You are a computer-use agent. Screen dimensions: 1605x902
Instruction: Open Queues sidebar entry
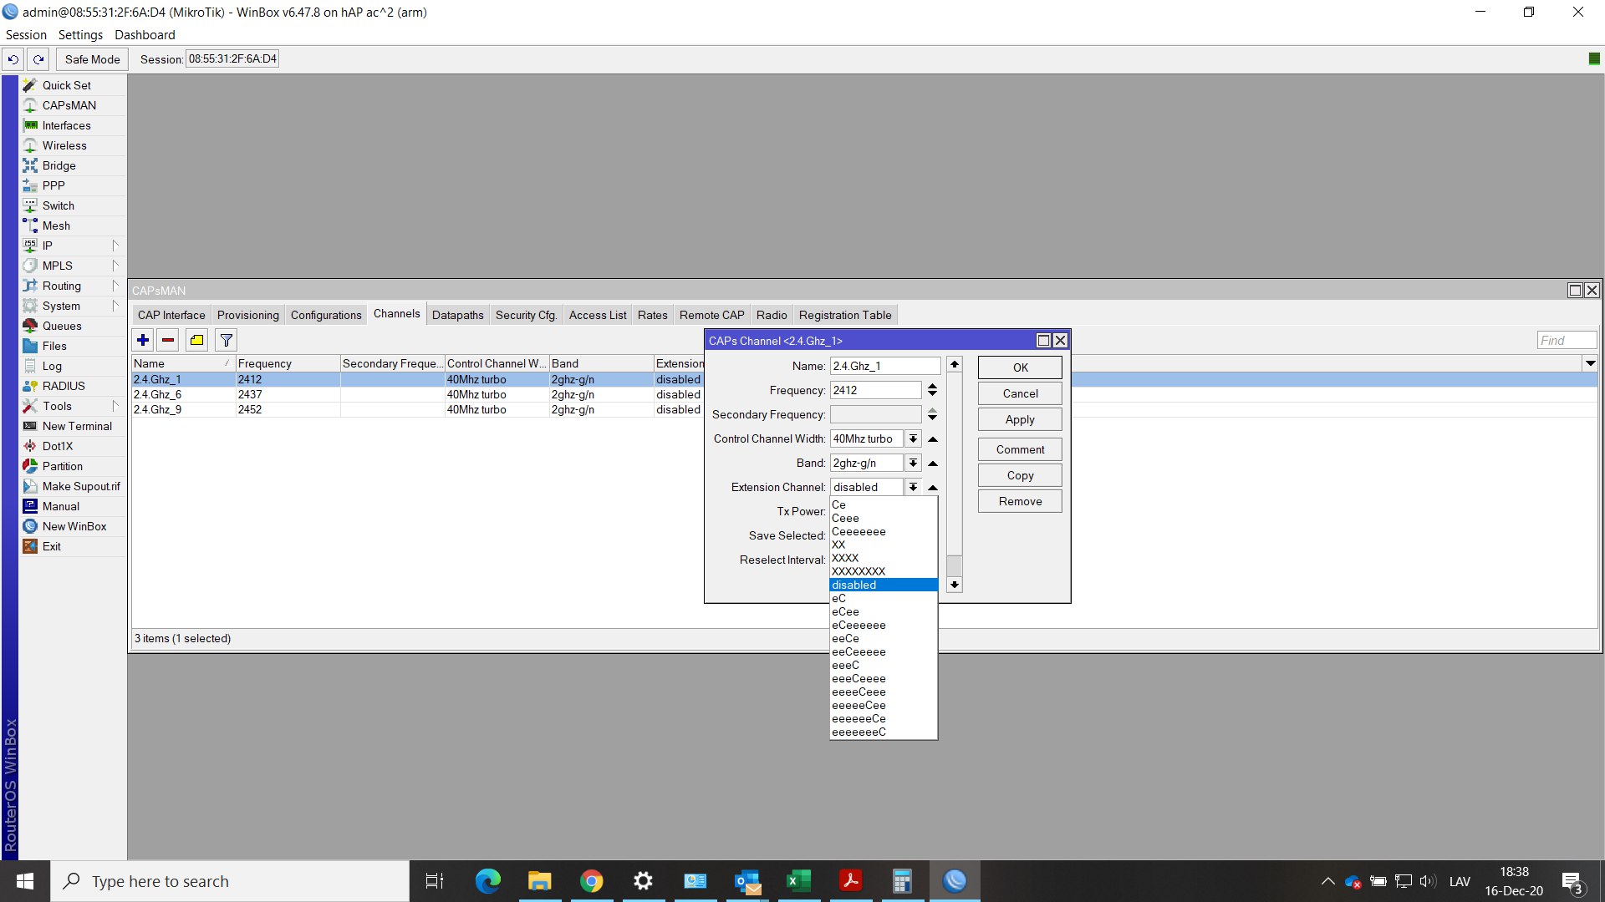tap(62, 326)
